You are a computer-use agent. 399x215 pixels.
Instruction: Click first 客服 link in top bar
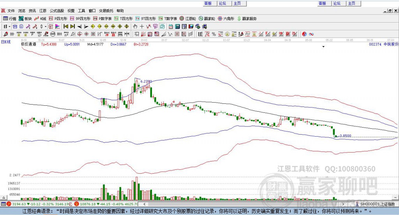(x=208, y=3)
